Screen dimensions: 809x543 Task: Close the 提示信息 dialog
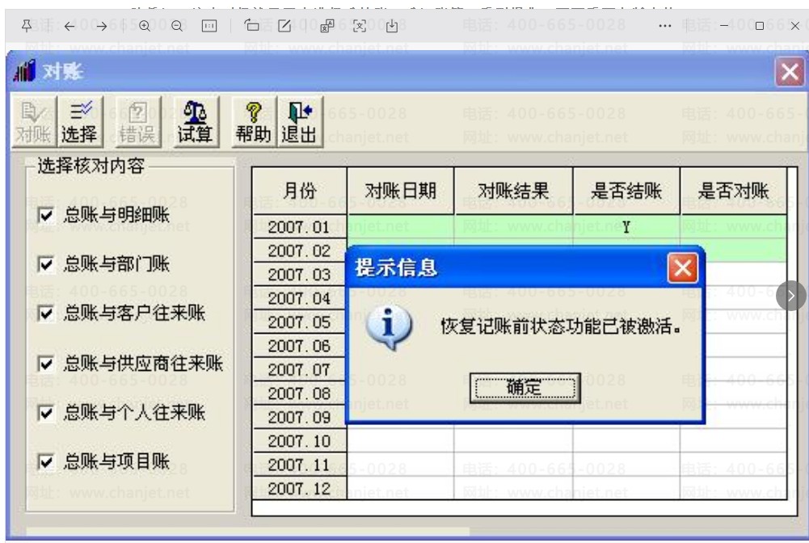683,268
